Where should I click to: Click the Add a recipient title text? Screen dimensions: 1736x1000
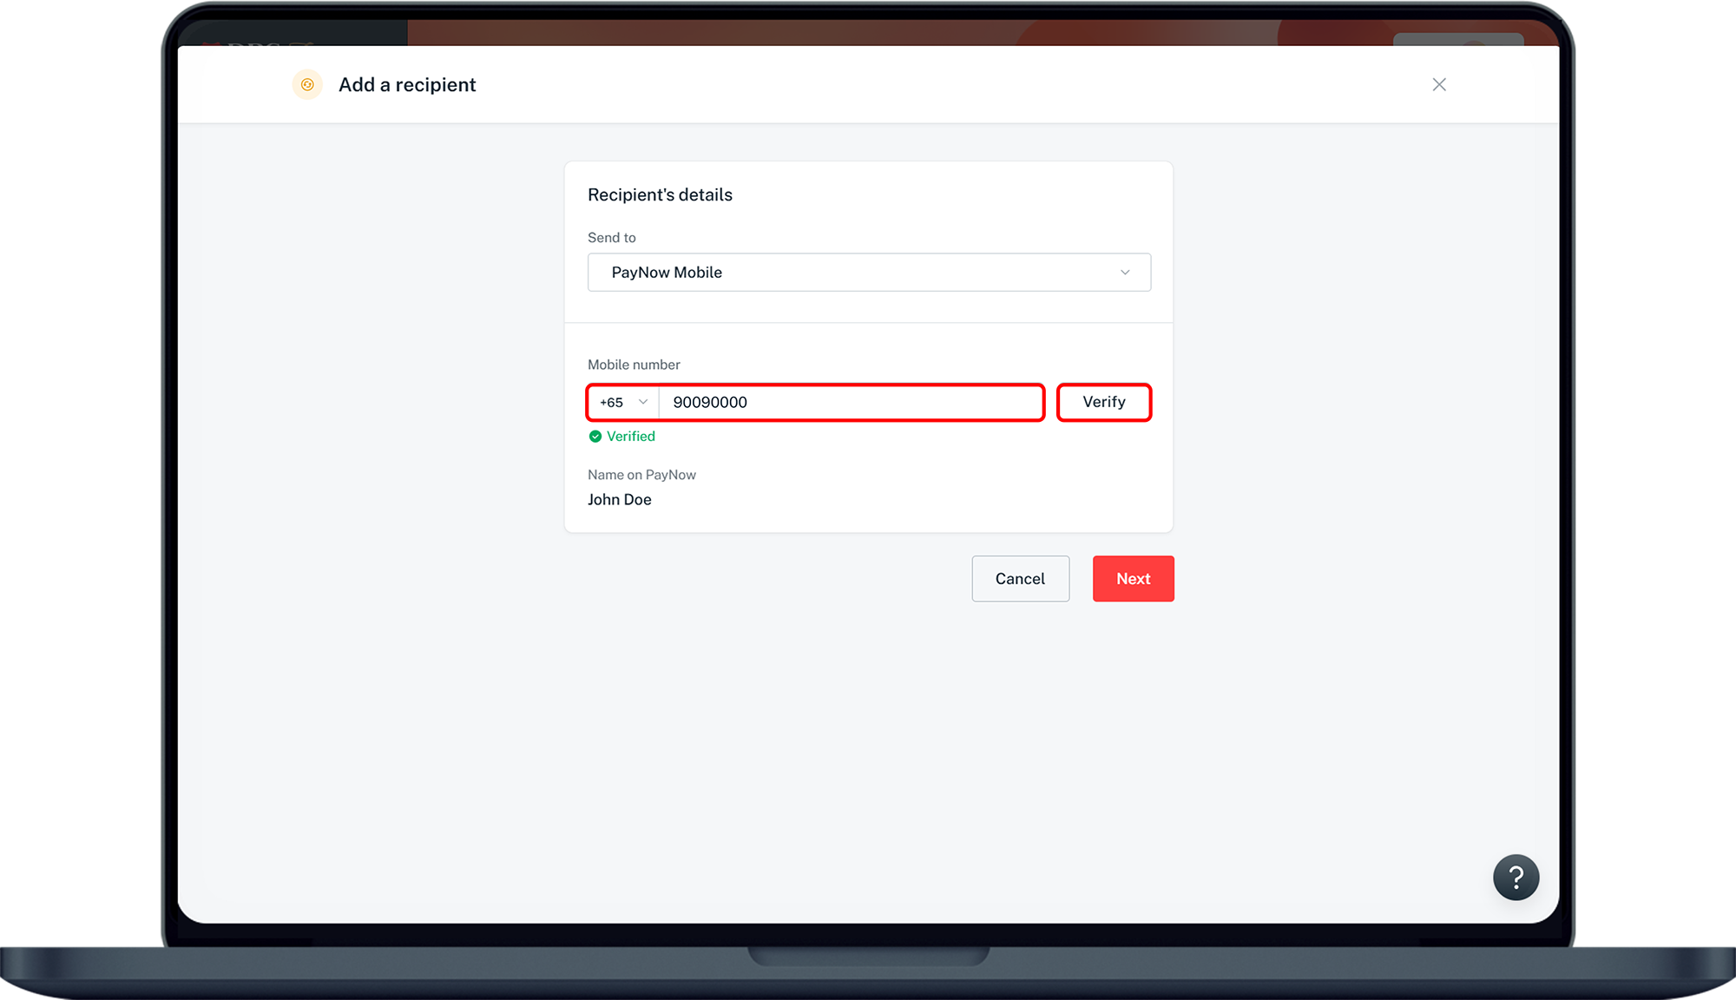coord(407,85)
